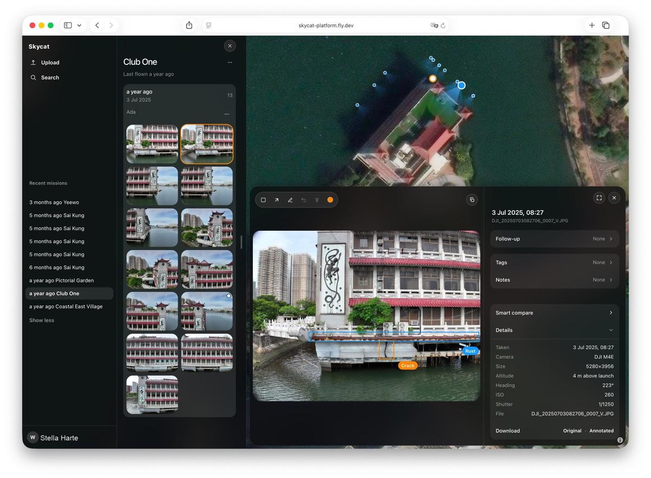Download the Annotated image
Image resolution: width=651 pixels, height=478 pixels.
point(602,431)
